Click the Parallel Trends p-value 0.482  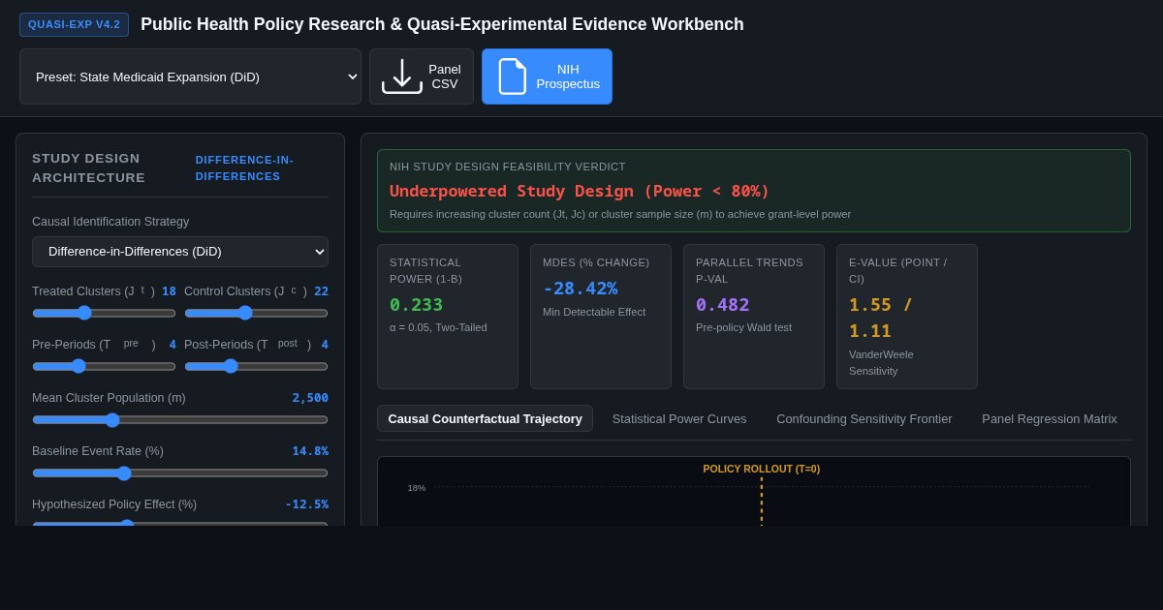click(x=722, y=304)
